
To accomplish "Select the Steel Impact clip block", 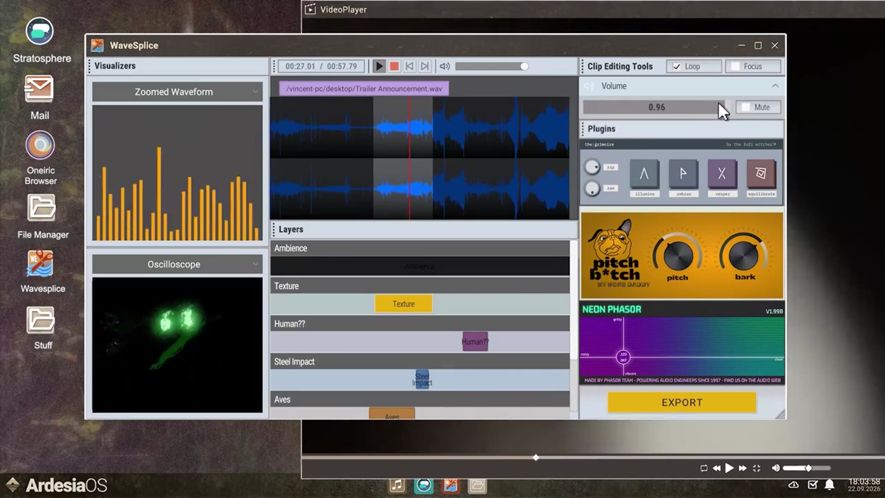I will click(422, 379).
